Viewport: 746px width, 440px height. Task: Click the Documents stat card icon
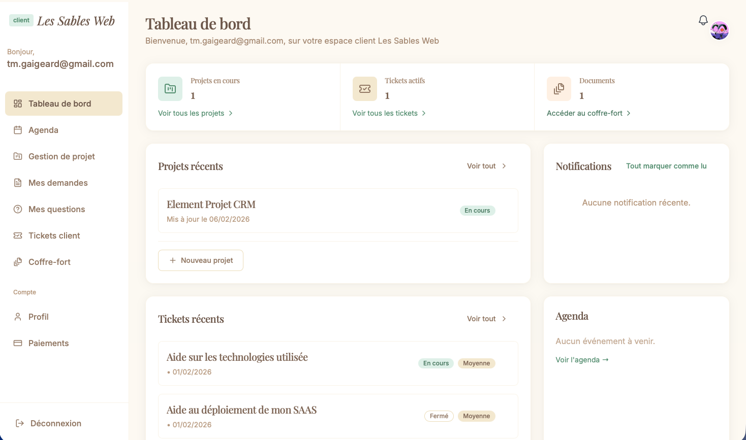click(559, 89)
